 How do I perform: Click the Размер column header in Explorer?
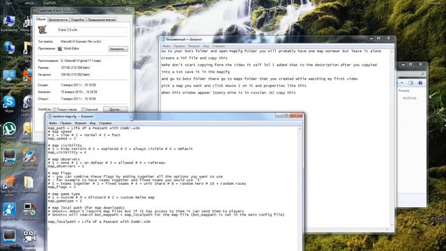(404, 91)
